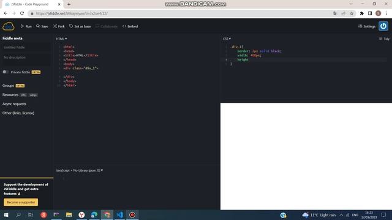Click the network tray icon
Image resolution: width=392 pixels, height=220 pixels.
coord(348,215)
